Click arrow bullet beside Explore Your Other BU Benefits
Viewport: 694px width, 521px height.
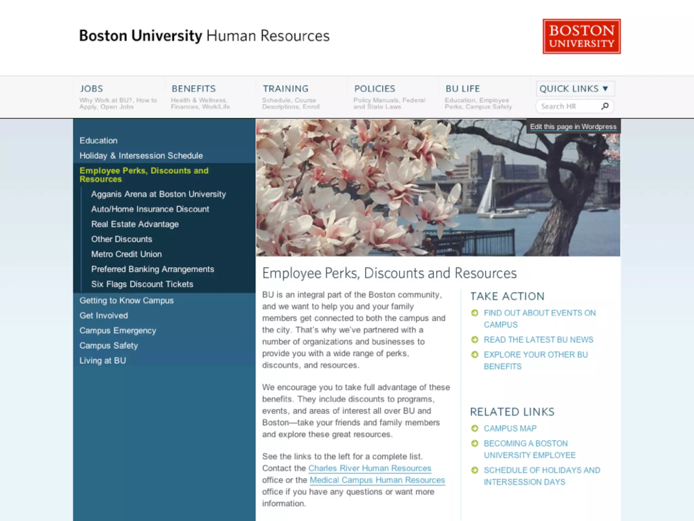475,354
